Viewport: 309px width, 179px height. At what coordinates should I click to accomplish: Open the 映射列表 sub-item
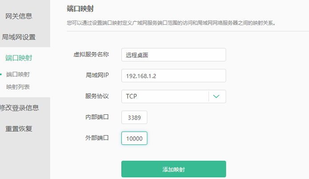click(18, 87)
